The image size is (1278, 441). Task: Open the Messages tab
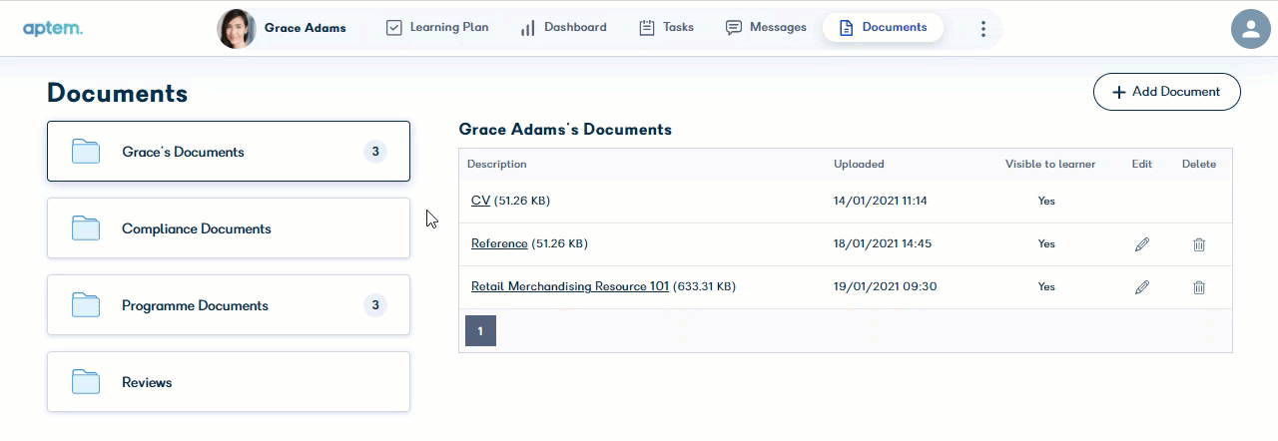[766, 28]
